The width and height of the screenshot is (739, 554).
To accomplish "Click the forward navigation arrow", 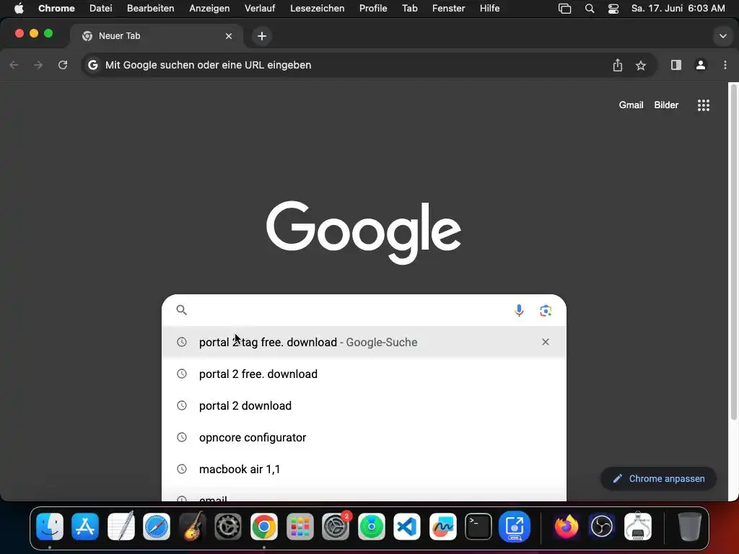I will (x=38, y=65).
